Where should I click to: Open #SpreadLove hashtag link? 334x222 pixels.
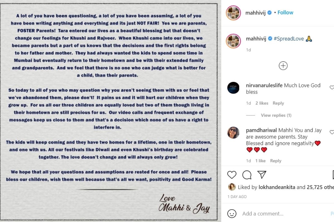(288, 39)
